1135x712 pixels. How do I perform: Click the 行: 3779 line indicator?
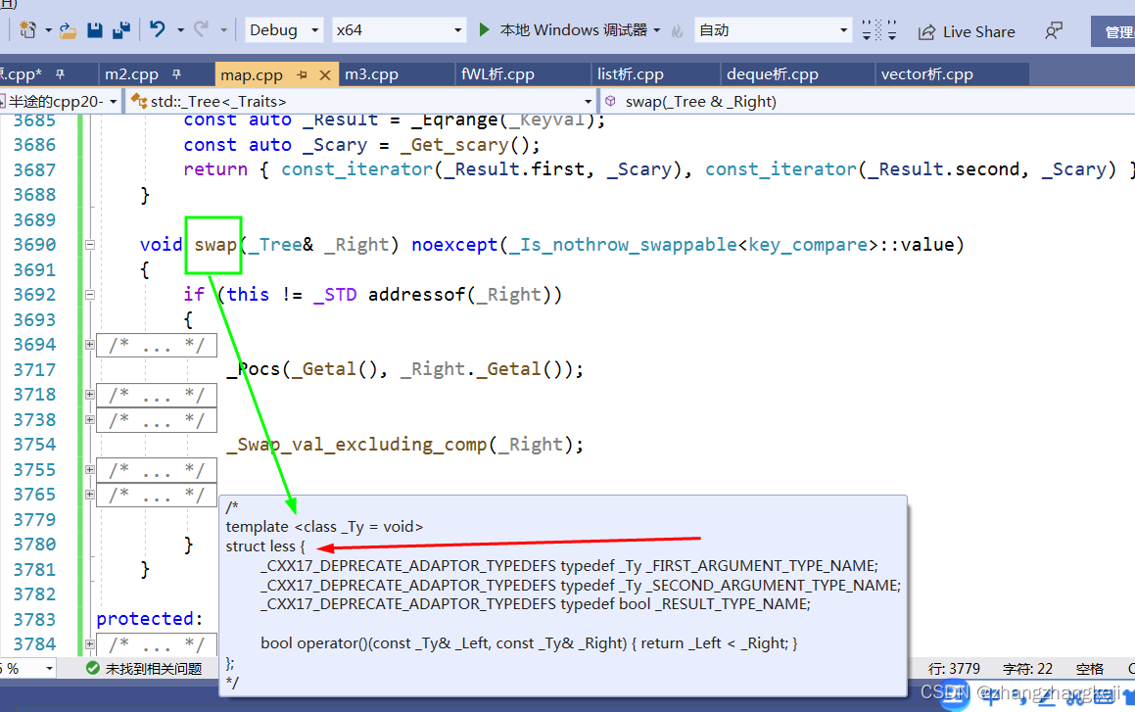click(x=954, y=669)
